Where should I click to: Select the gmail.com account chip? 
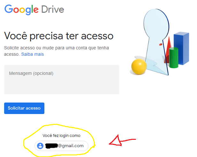61,146
